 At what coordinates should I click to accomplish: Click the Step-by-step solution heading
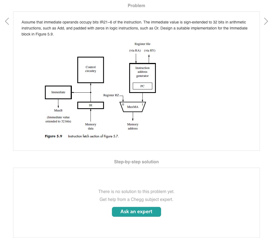[136, 162]
